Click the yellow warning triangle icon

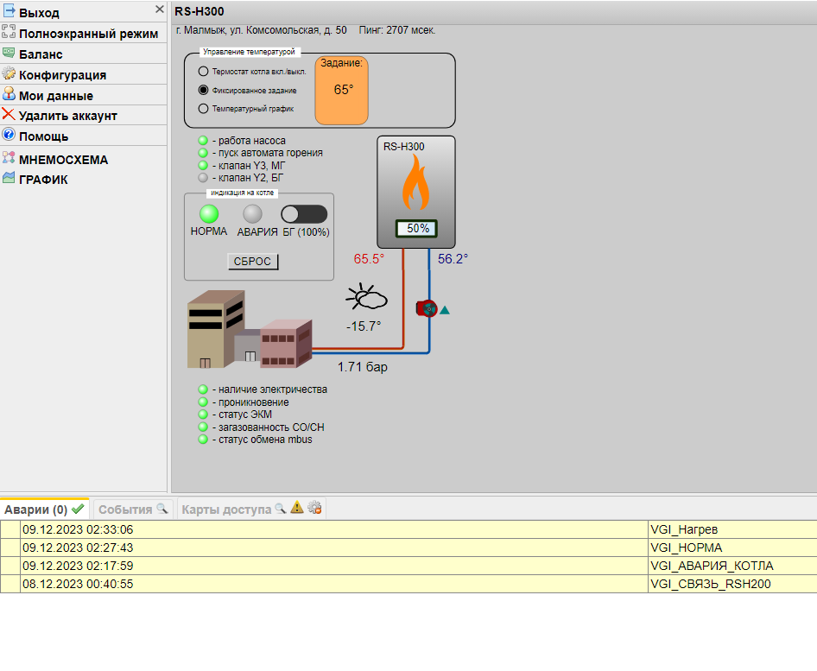coord(297,508)
